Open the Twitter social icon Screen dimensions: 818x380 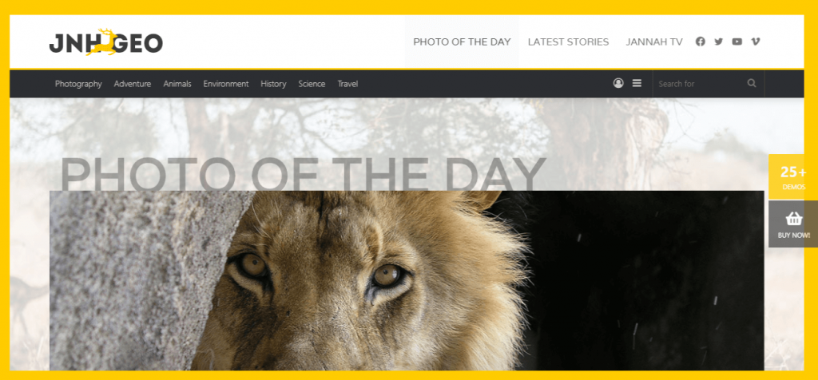click(x=718, y=42)
